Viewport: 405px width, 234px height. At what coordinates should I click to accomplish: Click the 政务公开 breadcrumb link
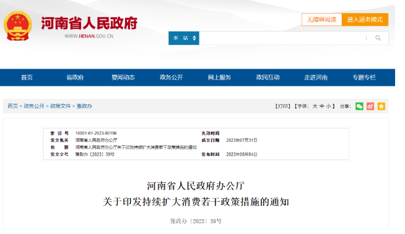[34, 106]
